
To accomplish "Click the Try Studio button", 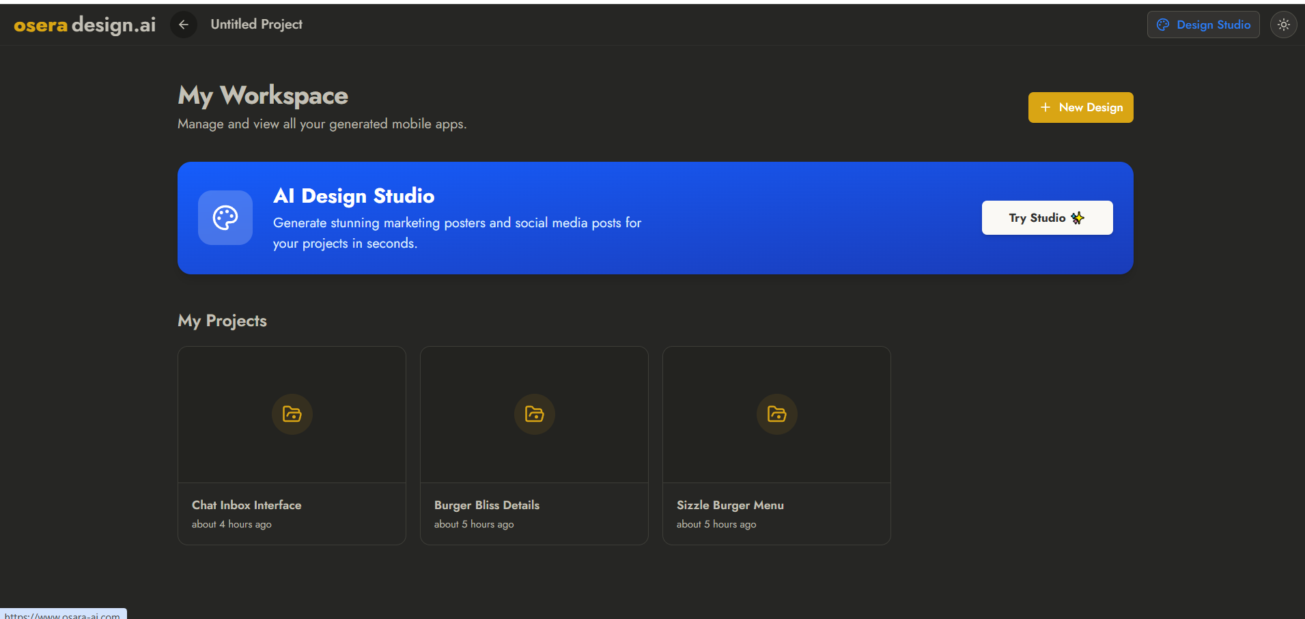I will coord(1048,218).
